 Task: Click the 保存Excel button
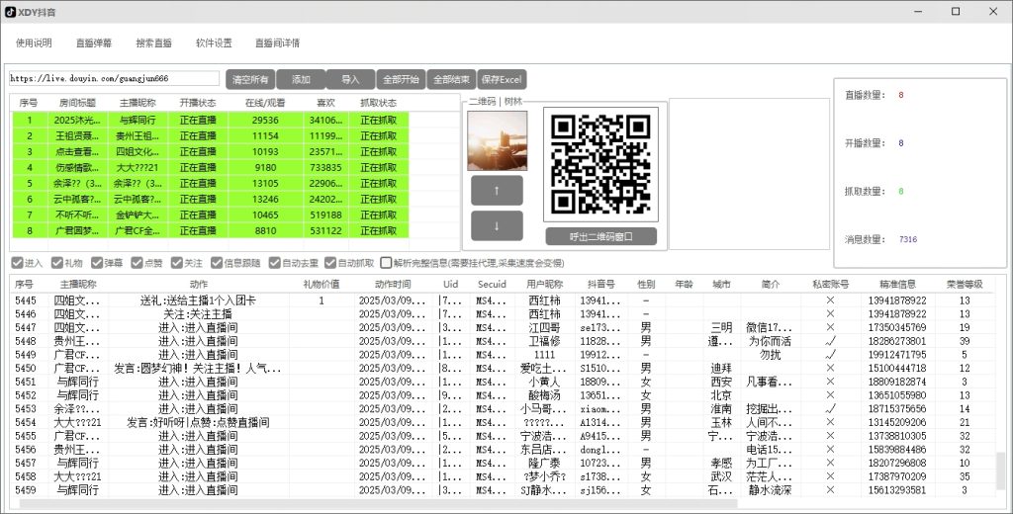click(x=503, y=79)
